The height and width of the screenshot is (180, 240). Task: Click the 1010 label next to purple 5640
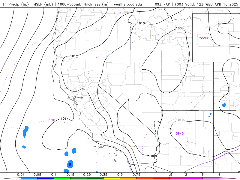[x=180, y=120]
